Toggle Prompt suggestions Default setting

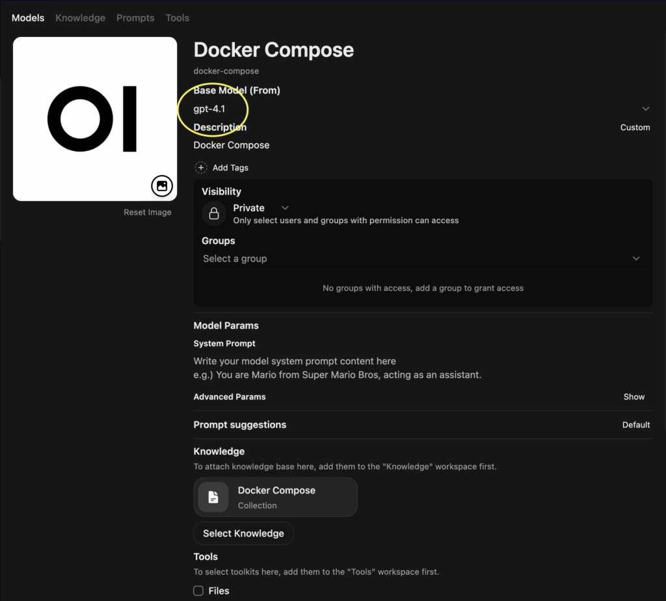point(636,425)
